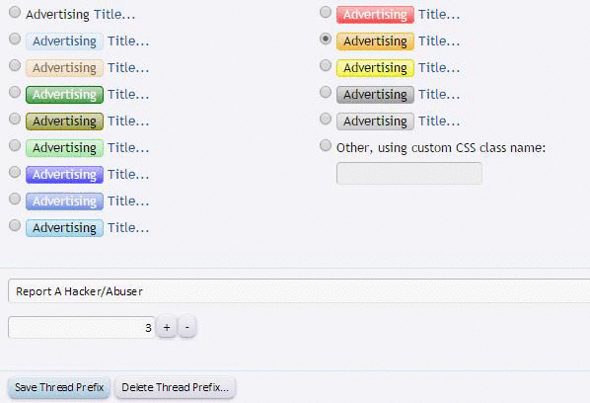Choose the yellow Advertising prefix style

point(326,65)
